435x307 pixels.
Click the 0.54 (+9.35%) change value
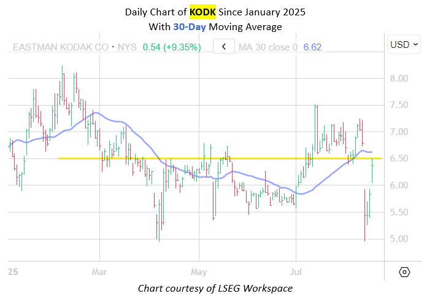172,47
